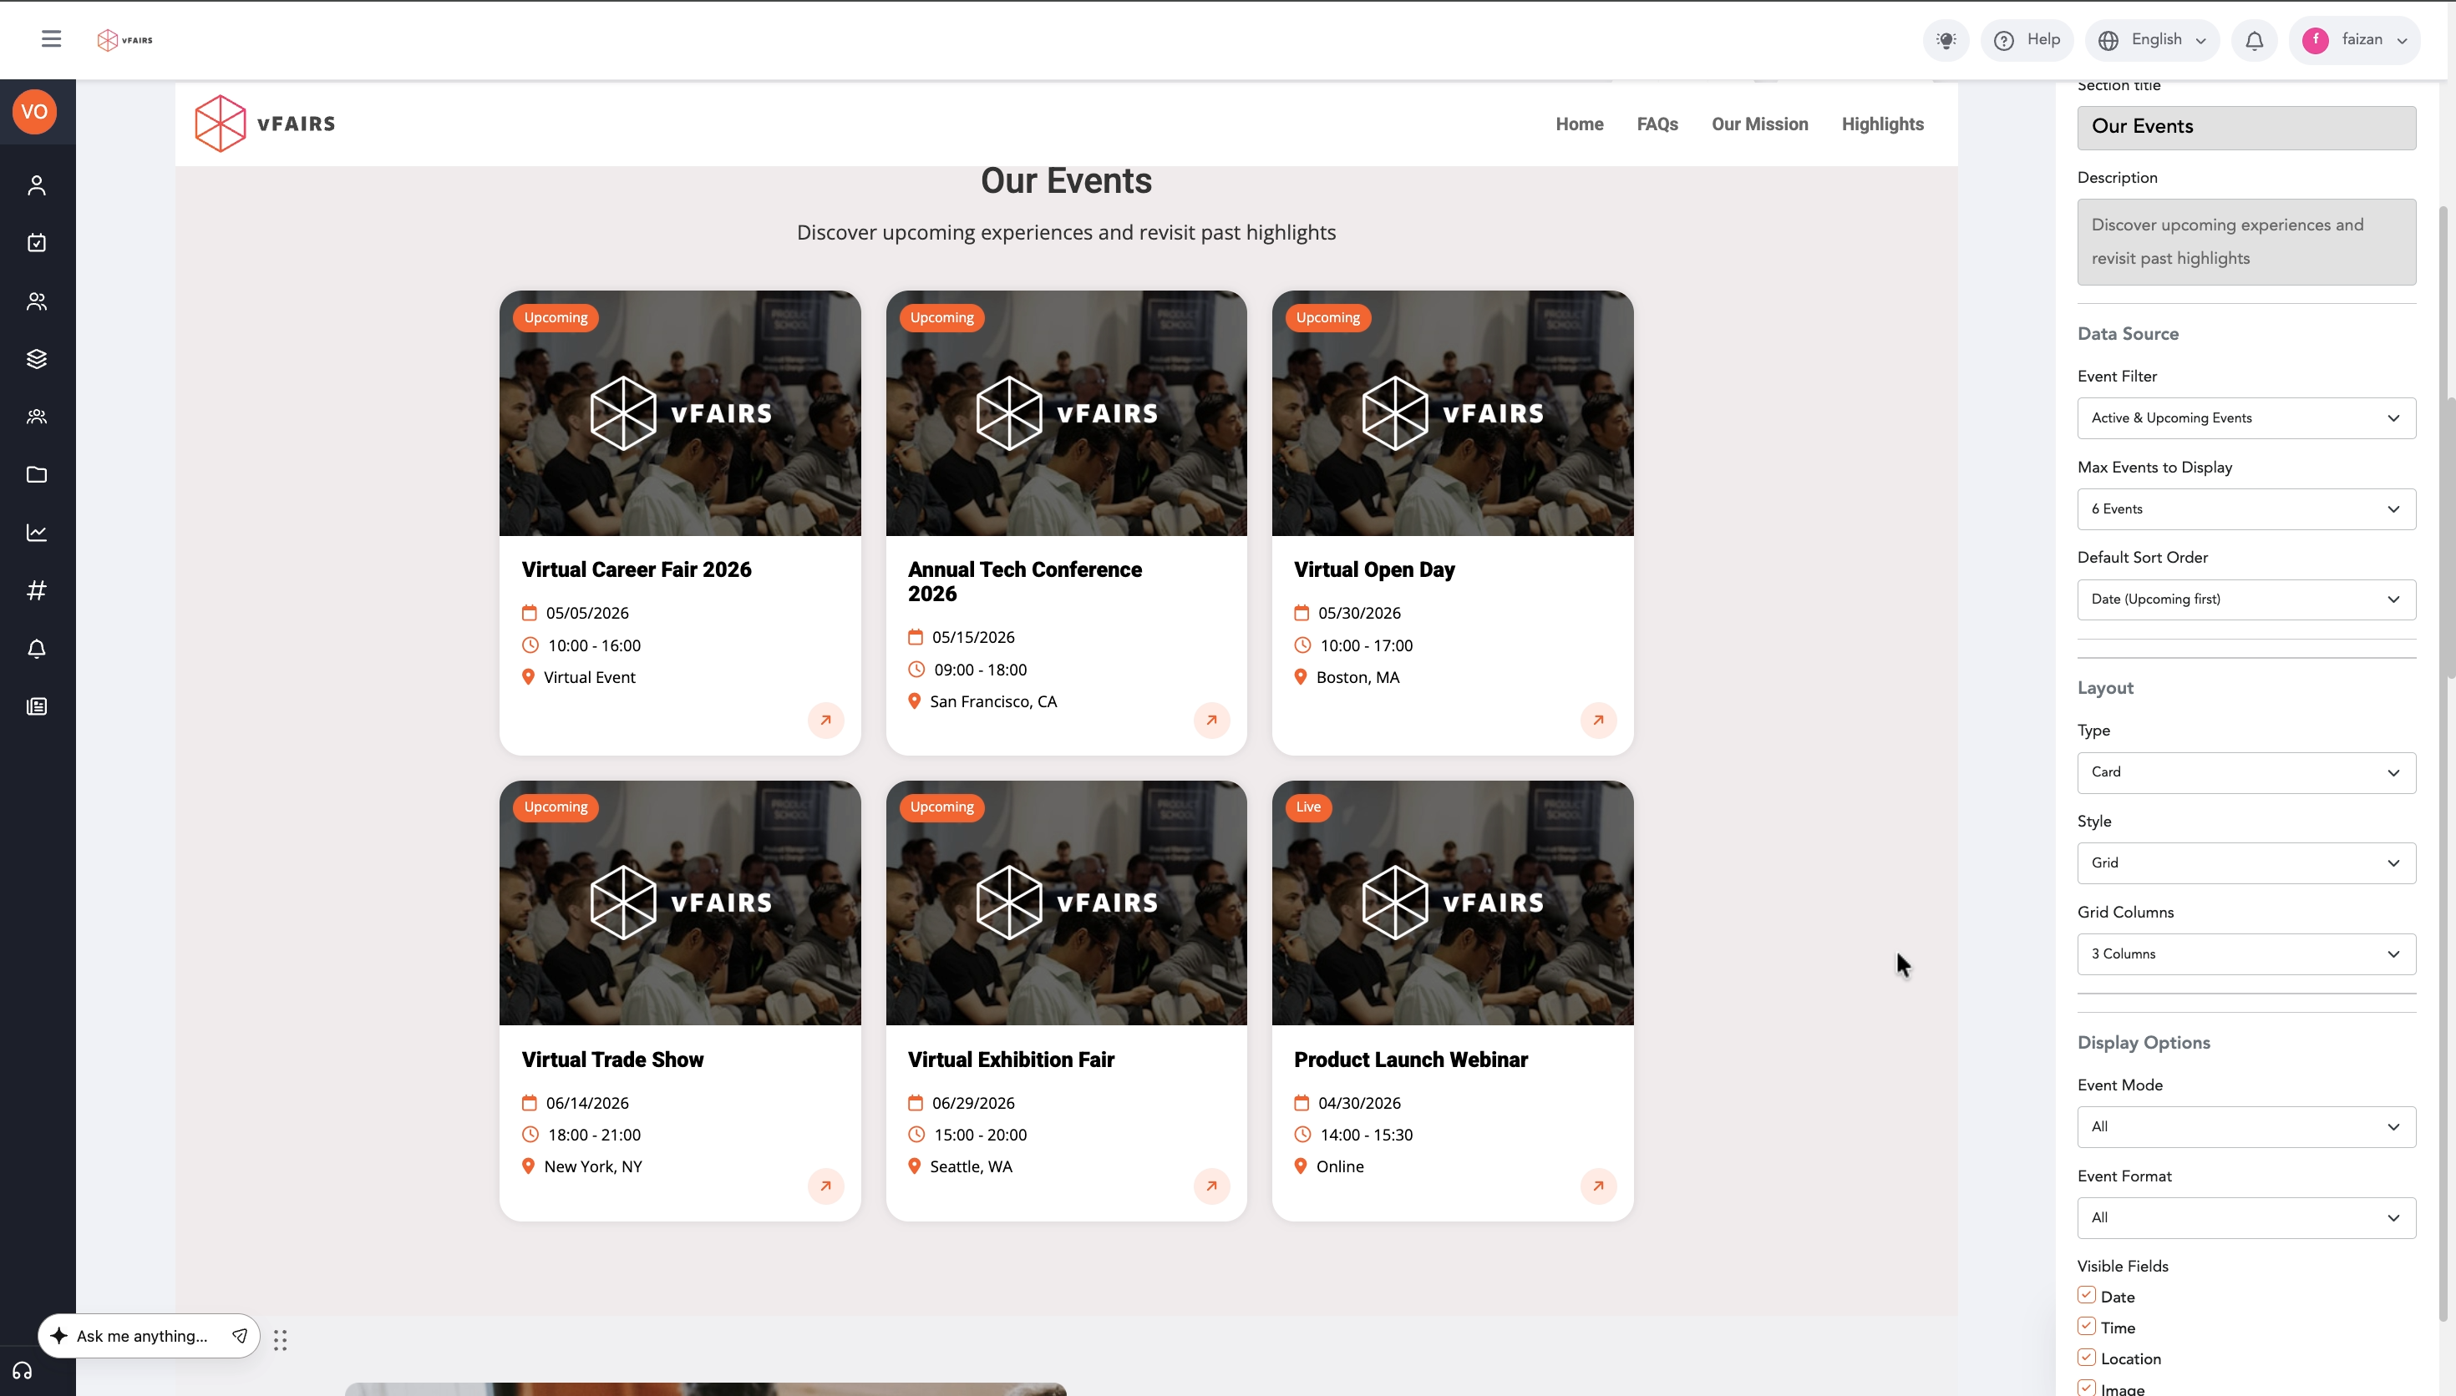Click the Live badge on Product Launch Webinar
Viewport: 2456px width, 1396px height.
(1308, 807)
